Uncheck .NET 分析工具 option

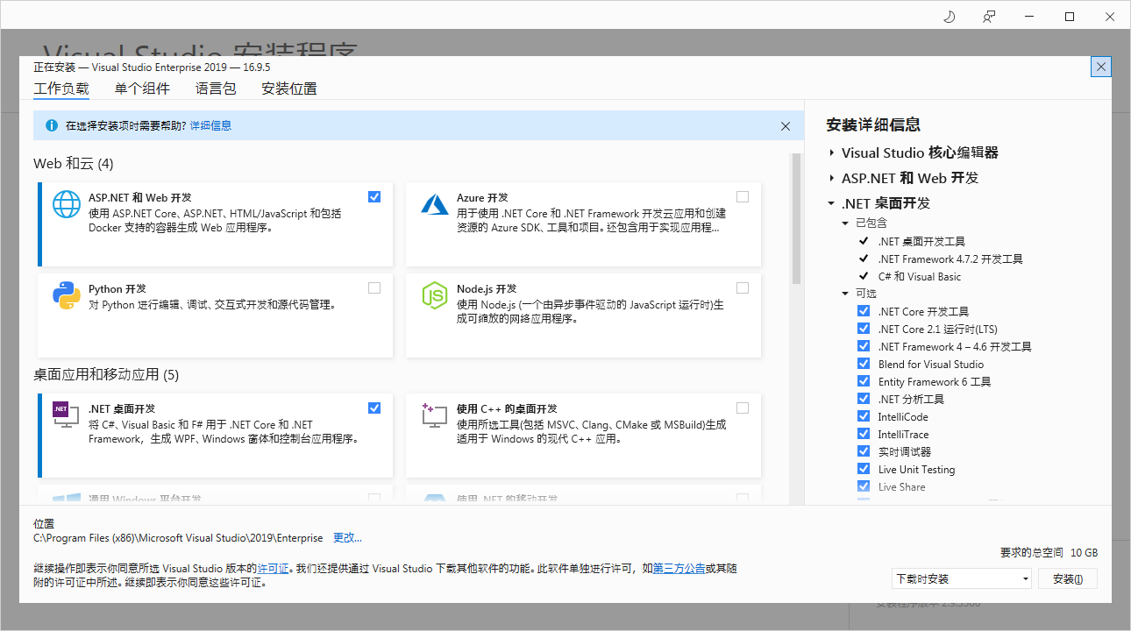point(864,399)
